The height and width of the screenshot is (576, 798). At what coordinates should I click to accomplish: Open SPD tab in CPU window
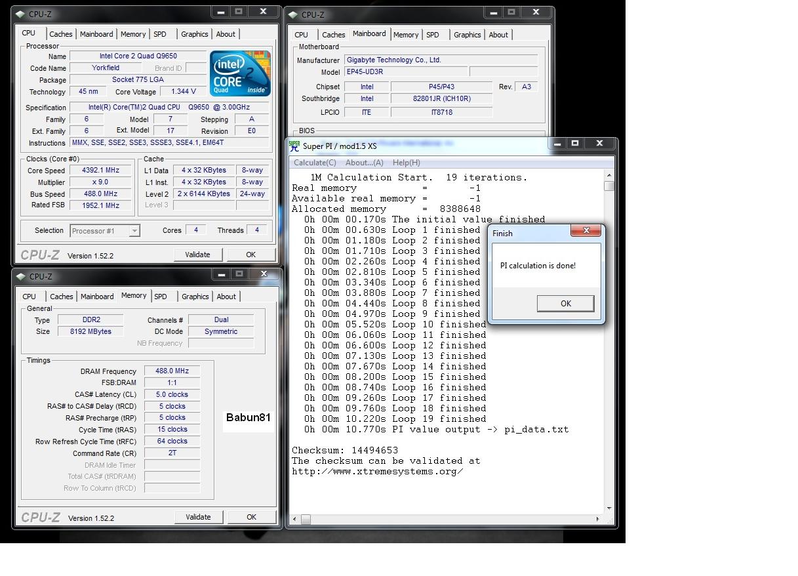pos(160,34)
